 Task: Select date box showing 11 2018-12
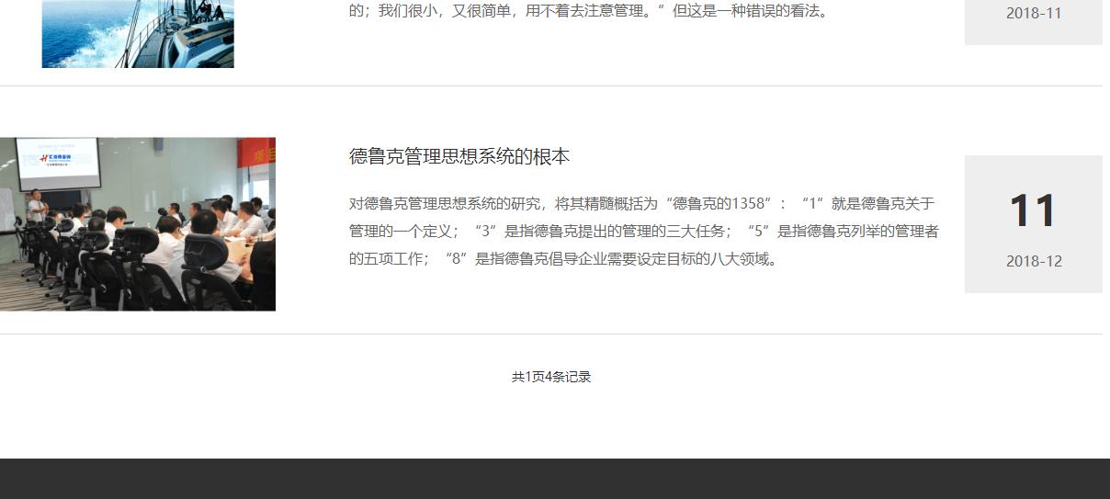(x=1034, y=224)
